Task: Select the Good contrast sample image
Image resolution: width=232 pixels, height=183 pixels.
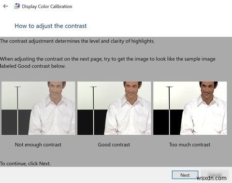Action: (114, 108)
